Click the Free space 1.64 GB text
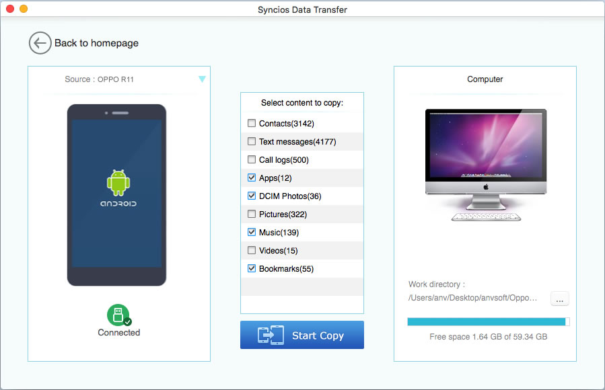The image size is (605, 390). [489, 337]
